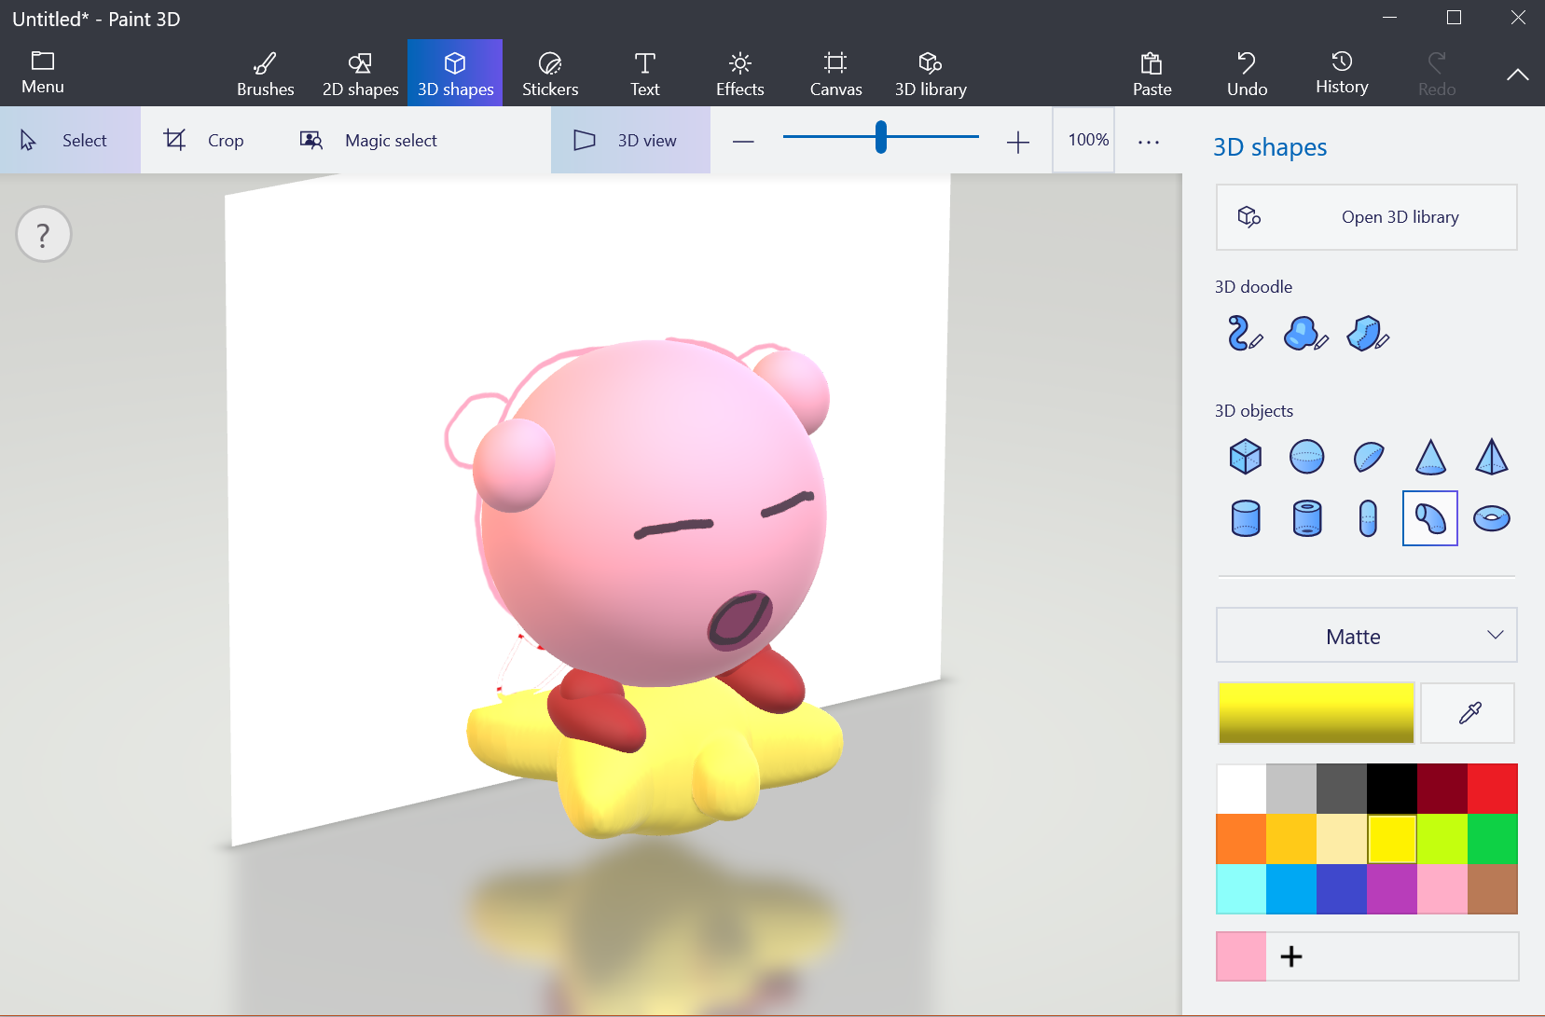Choose the green color swatch
The width and height of the screenshot is (1545, 1017).
click(x=1493, y=839)
